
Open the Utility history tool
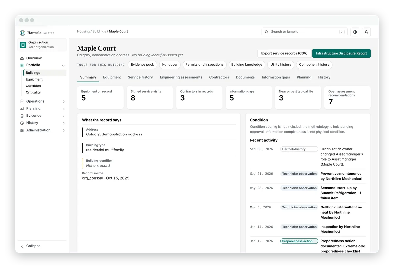coord(281,65)
